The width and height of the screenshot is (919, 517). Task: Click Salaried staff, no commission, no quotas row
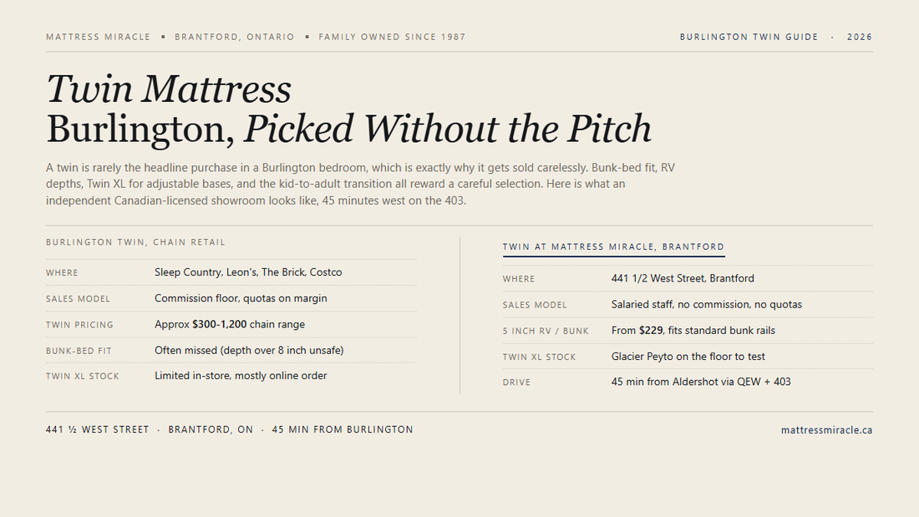tap(688, 305)
